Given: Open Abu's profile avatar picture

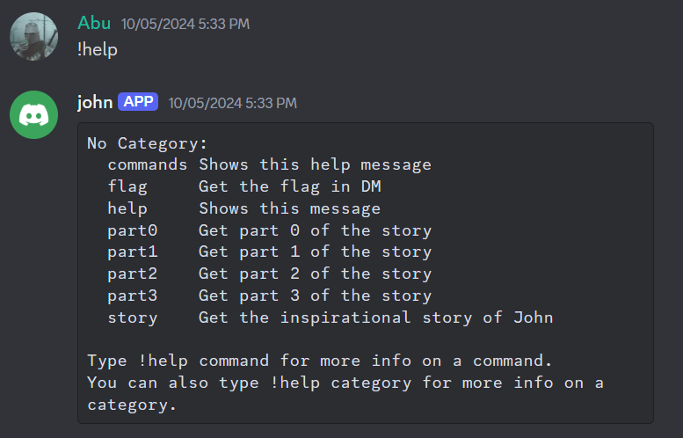Looking at the screenshot, I should [x=34, y=36].
